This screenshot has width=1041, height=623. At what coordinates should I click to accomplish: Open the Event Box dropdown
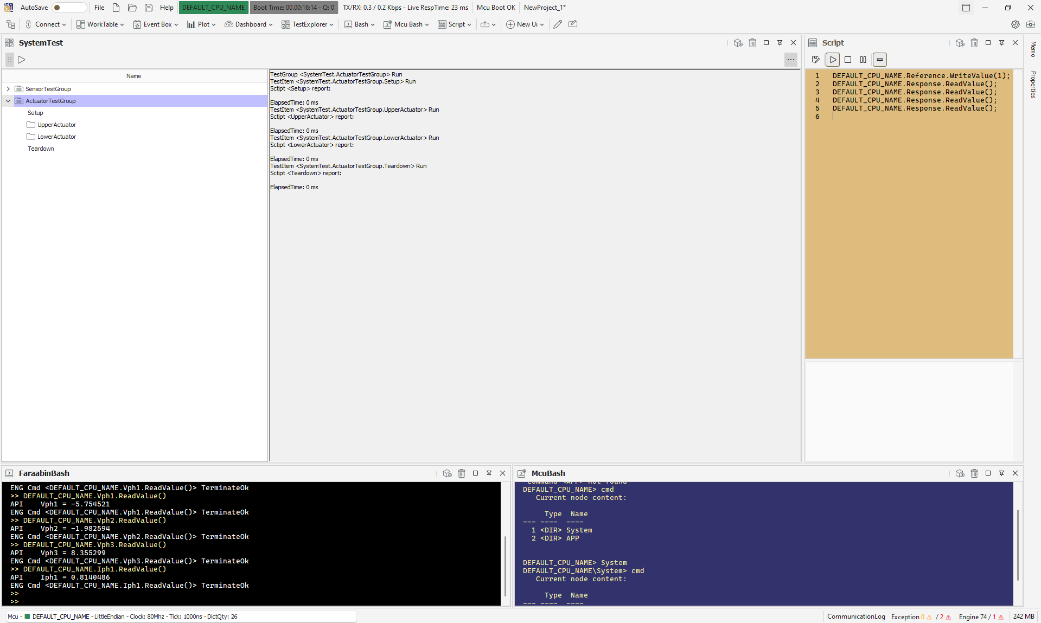pyautogui.click(x=156, y=24)
